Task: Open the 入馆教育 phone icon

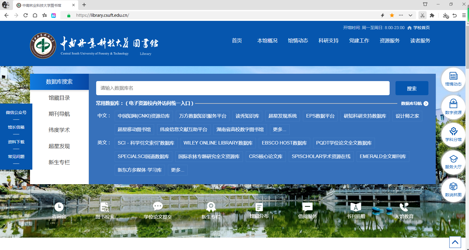Action: [404, 207]
